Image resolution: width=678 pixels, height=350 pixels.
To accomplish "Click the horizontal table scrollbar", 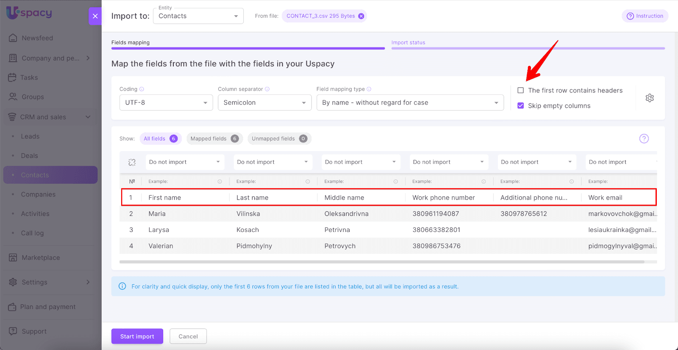I will [x=381, y=262].
